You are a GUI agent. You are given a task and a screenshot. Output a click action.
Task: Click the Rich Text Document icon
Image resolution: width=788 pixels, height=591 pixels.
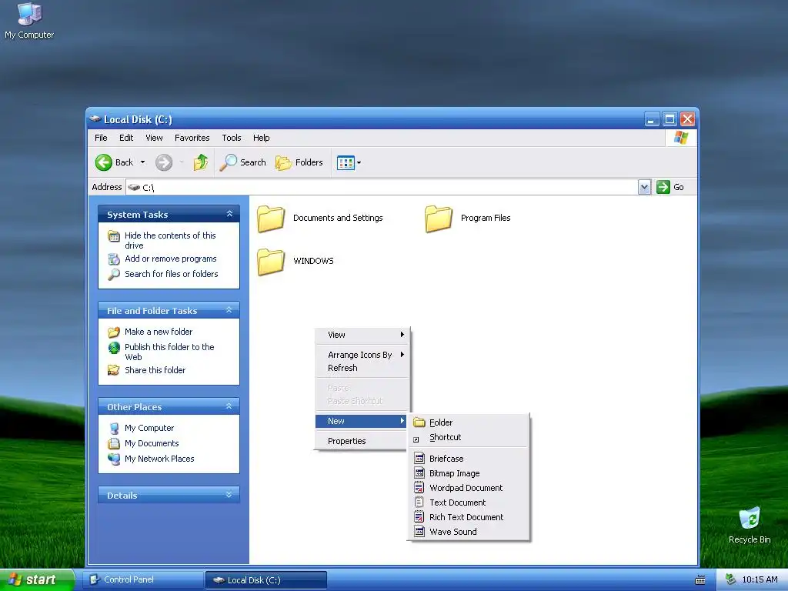(x=419, y=516)
